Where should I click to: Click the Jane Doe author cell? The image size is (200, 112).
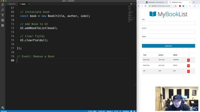(161, 65)
